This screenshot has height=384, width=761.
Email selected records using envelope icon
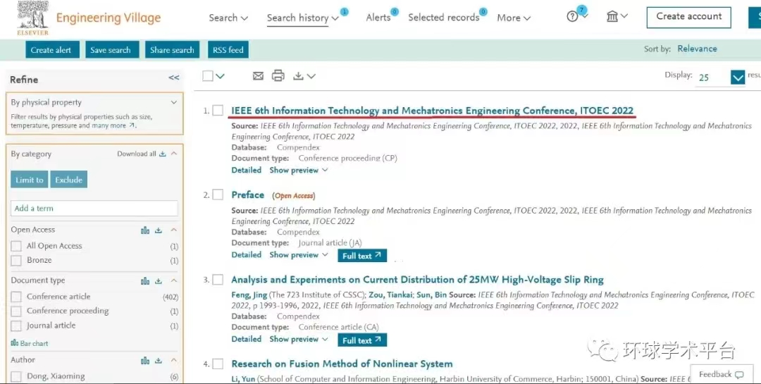(258, 75)
